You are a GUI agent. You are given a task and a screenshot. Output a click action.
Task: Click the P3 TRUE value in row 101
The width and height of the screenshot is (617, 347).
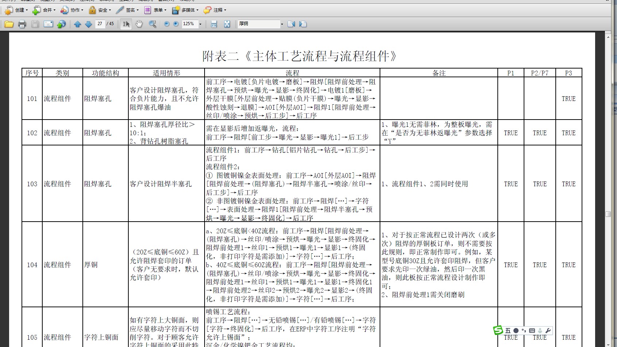pos(569,98)
